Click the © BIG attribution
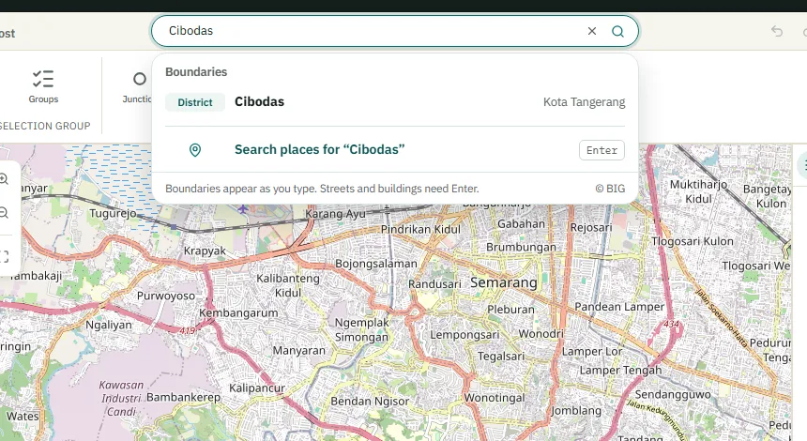Viewport: 807px width, 441px height. pyautogui.click(x=610, y=189)
